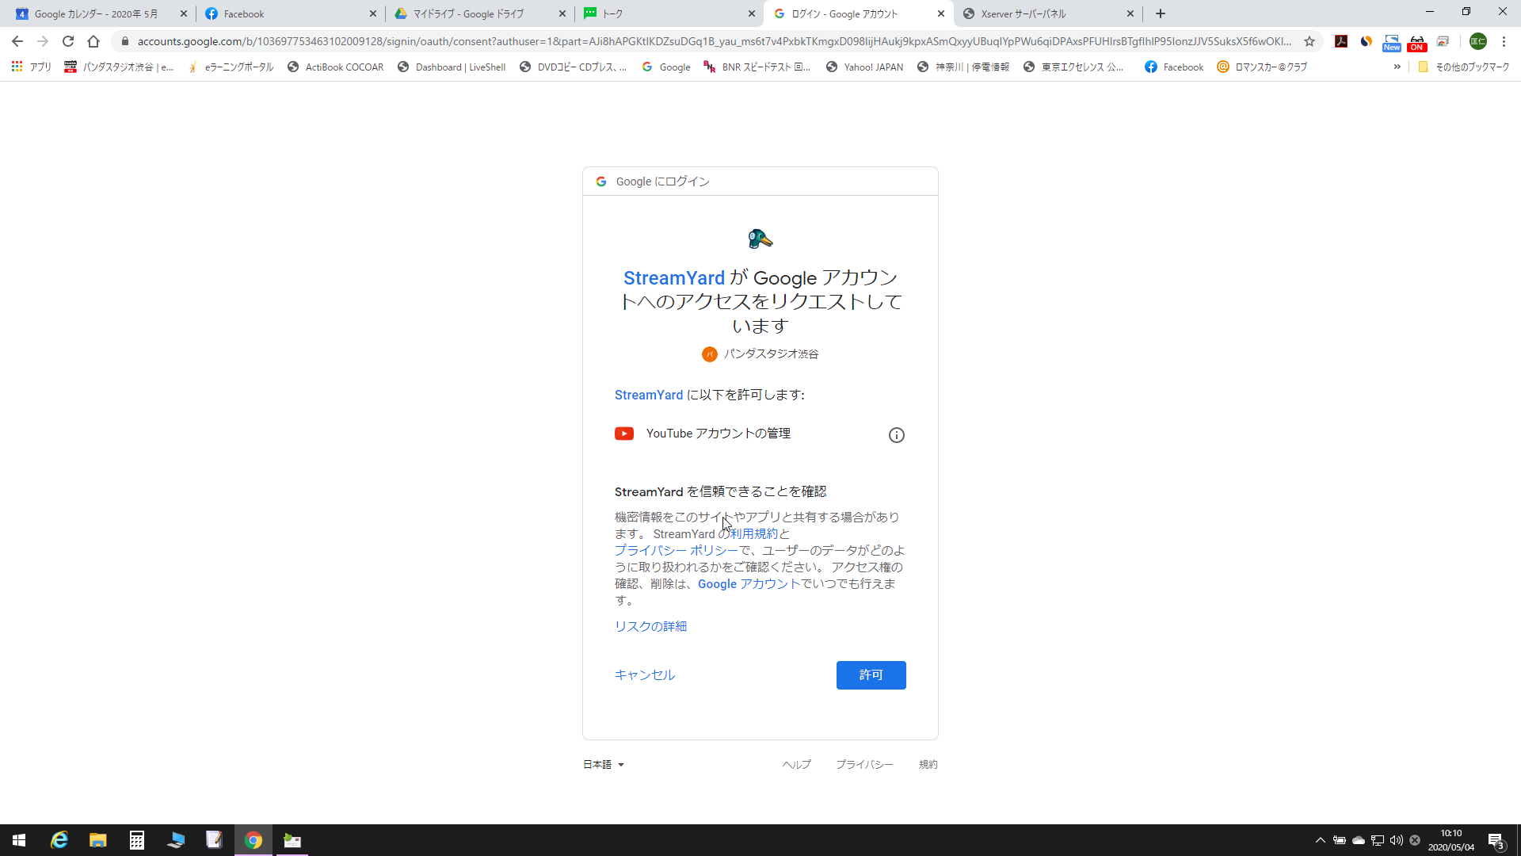Show hidden system tray icons

point(1320,840)
